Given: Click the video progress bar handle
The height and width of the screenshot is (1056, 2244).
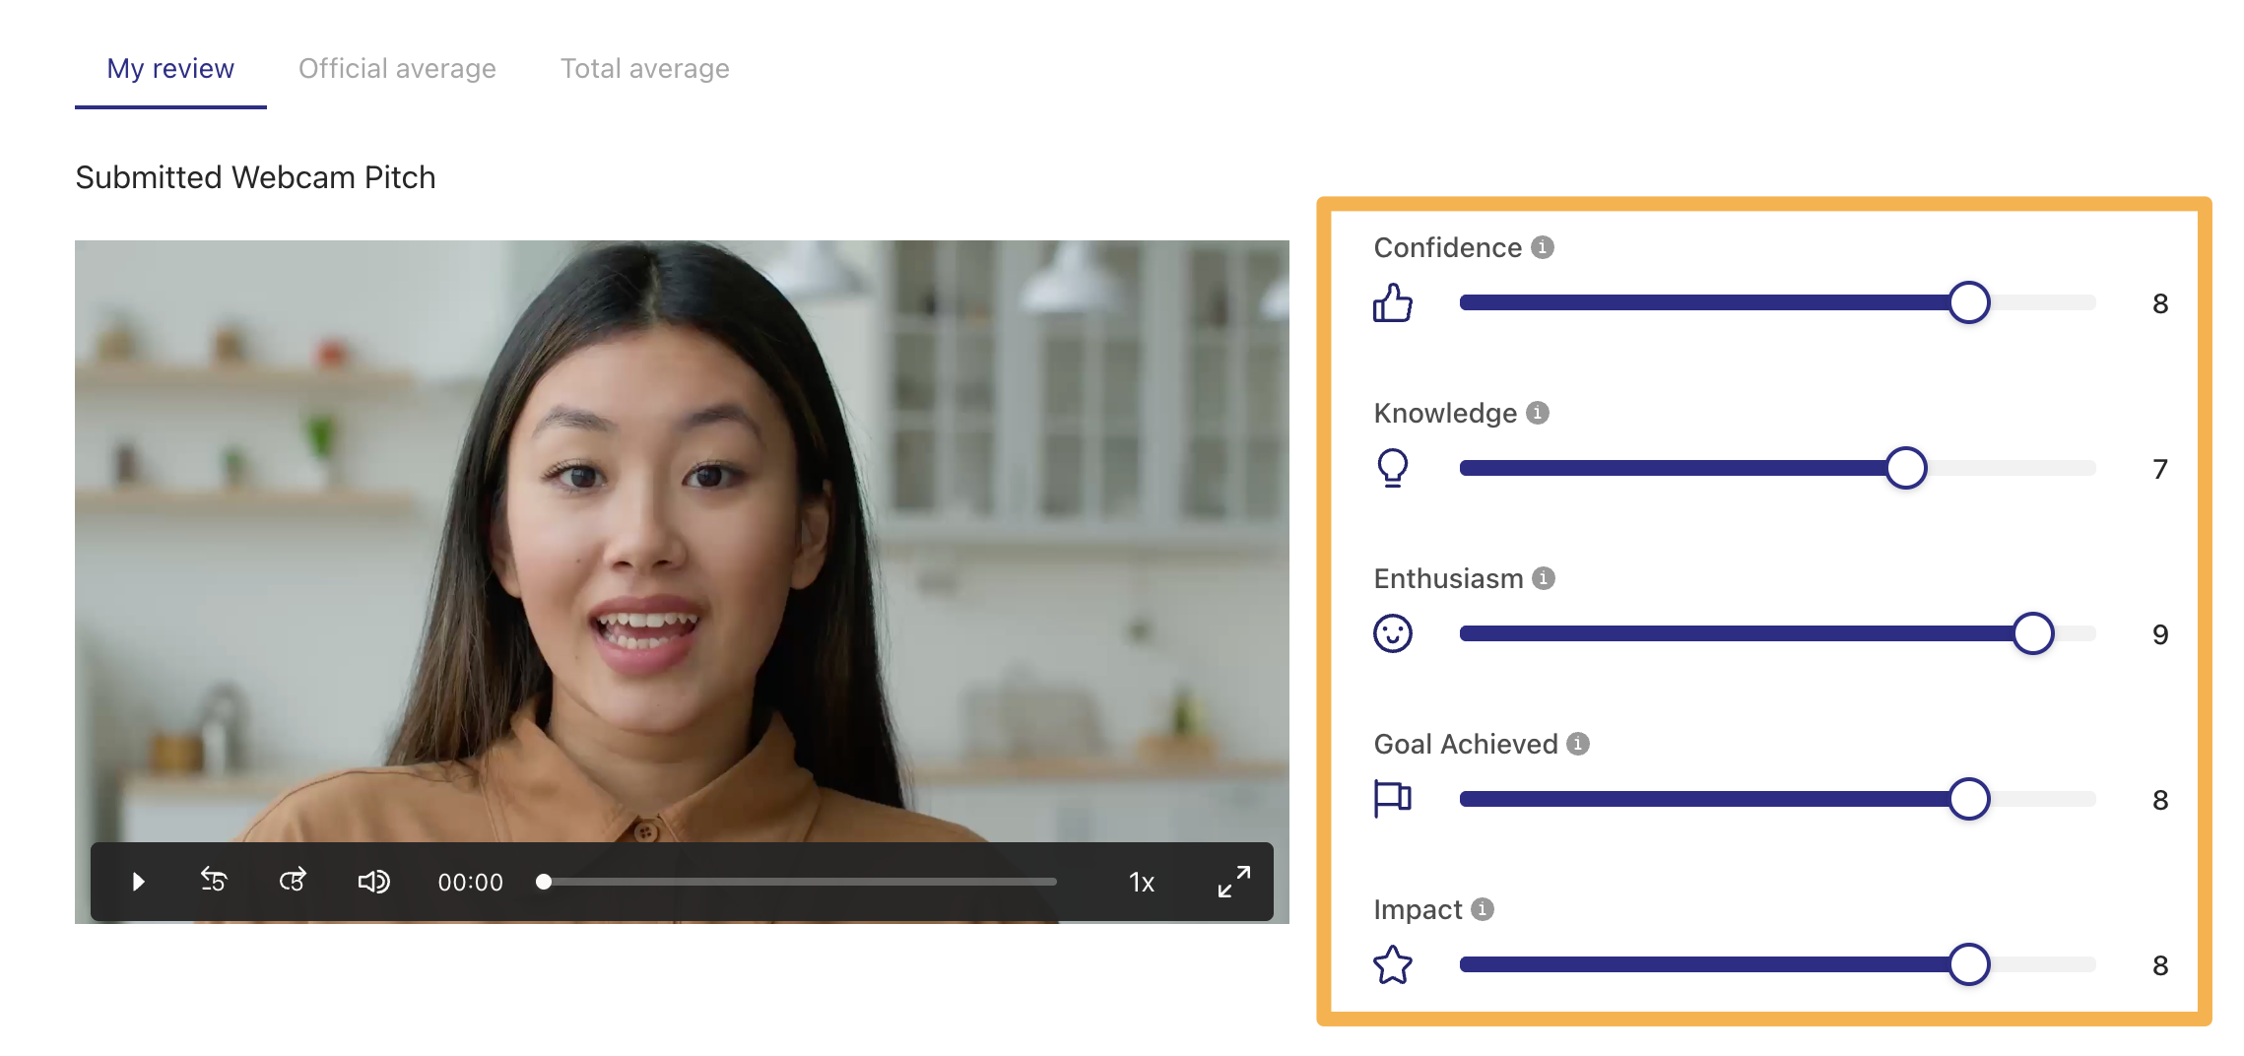Looking at the screenshot, I should click(x=544, y=882).
